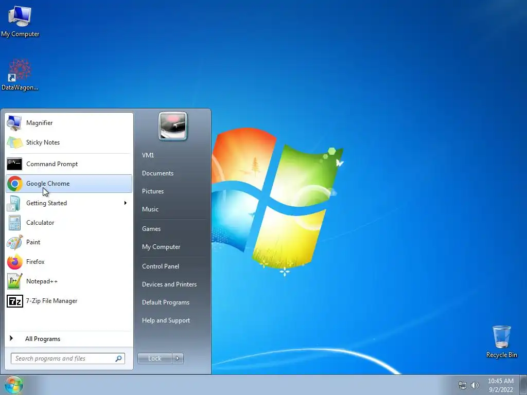Viewport: 527px width, 395px height.
Task: Click the Firefox text label
Action: click(36, 262)
